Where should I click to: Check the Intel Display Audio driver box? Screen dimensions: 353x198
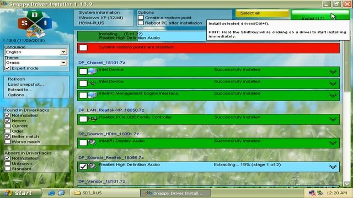point(83,142)
